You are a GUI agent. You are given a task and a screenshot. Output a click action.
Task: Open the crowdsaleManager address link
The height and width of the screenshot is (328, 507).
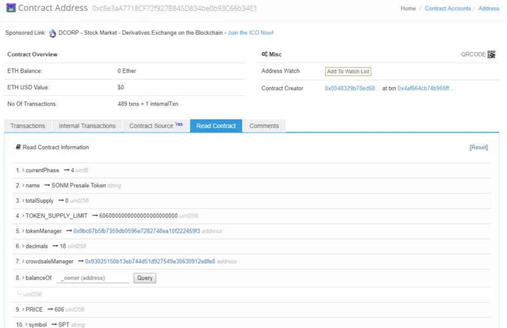[150, 261]
